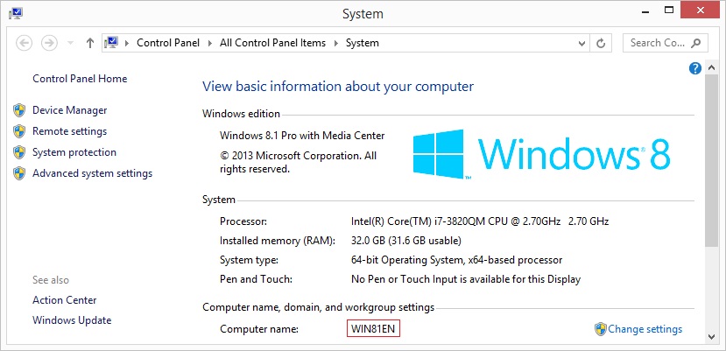Maximize the System window
This screenshot has height=351, width=726.
(x=669, y=10)
